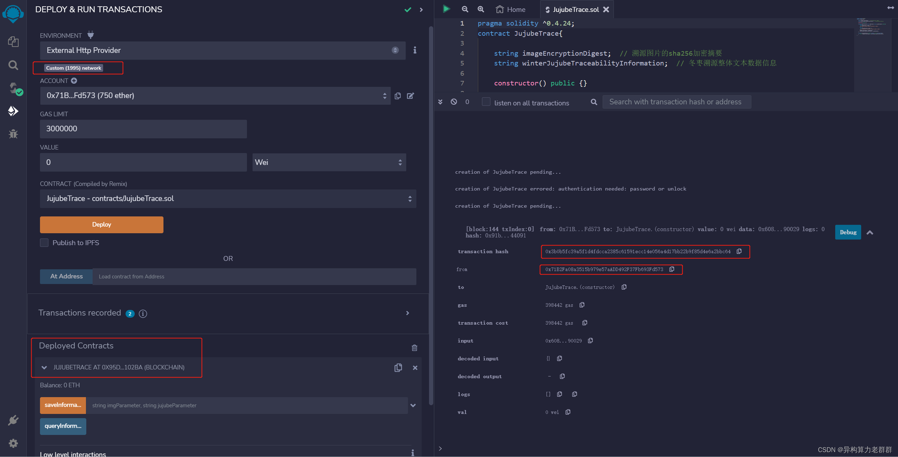Open the Plugin manager plug icon
The height and width of the screenshot is (457, 898).
click(13, 420)
